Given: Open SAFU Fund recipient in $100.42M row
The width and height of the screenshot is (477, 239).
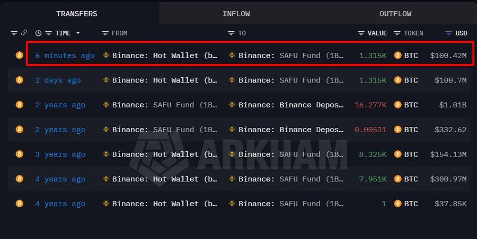Looking at the screenshot, I should coord(291,56).
